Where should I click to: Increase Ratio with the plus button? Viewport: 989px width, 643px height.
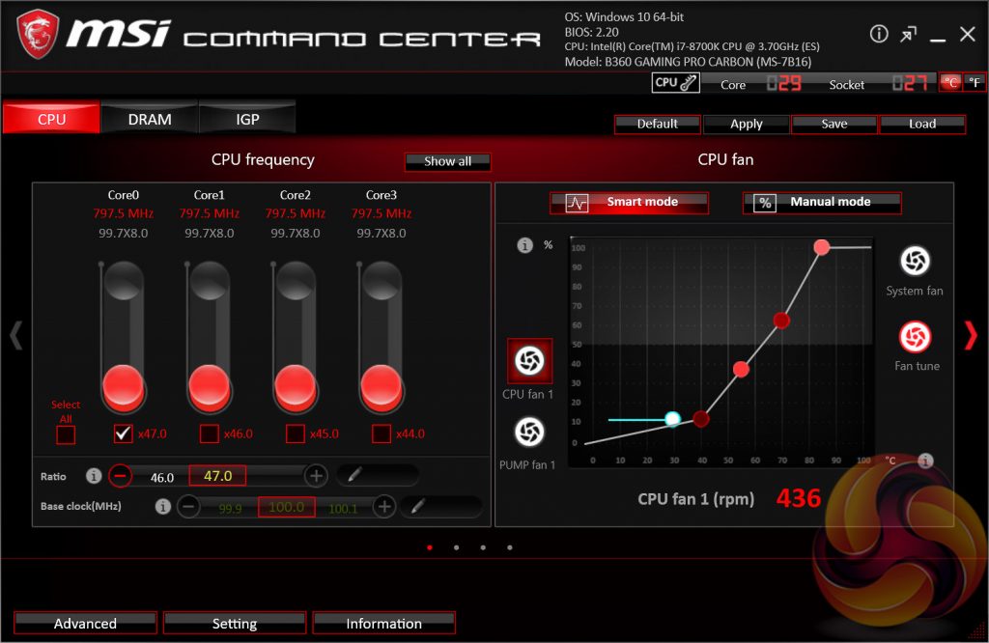[316, 475]
